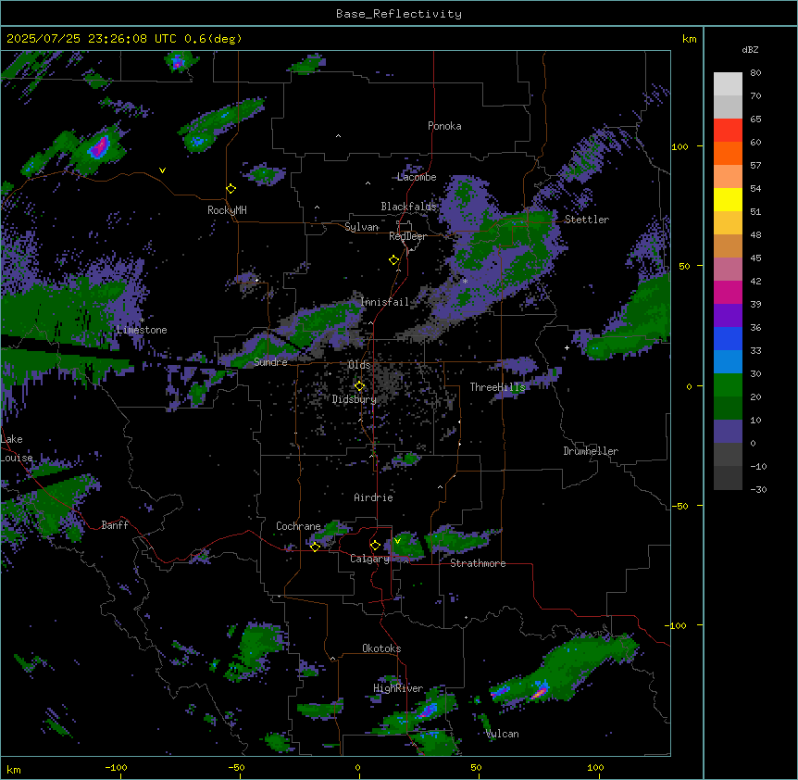
Task: Click the magenta legend swatch
Action: [x=728, y=293]
